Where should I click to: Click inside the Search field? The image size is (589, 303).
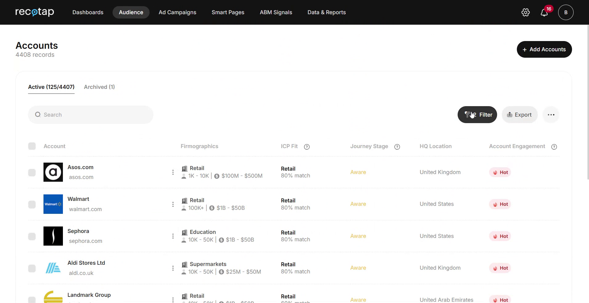click(x=90, y=114)
